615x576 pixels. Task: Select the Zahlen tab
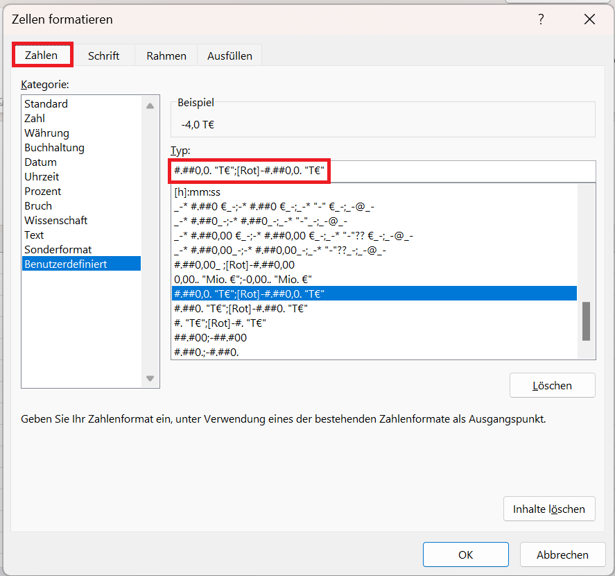(x=41, y=55)
